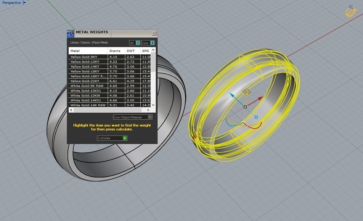Select the White Gold:10KW row
Screen dimensions: 363x221
tap(110, 95)
